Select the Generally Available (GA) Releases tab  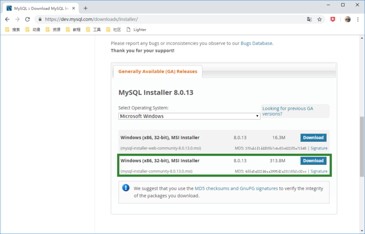(x=158, y=71)
